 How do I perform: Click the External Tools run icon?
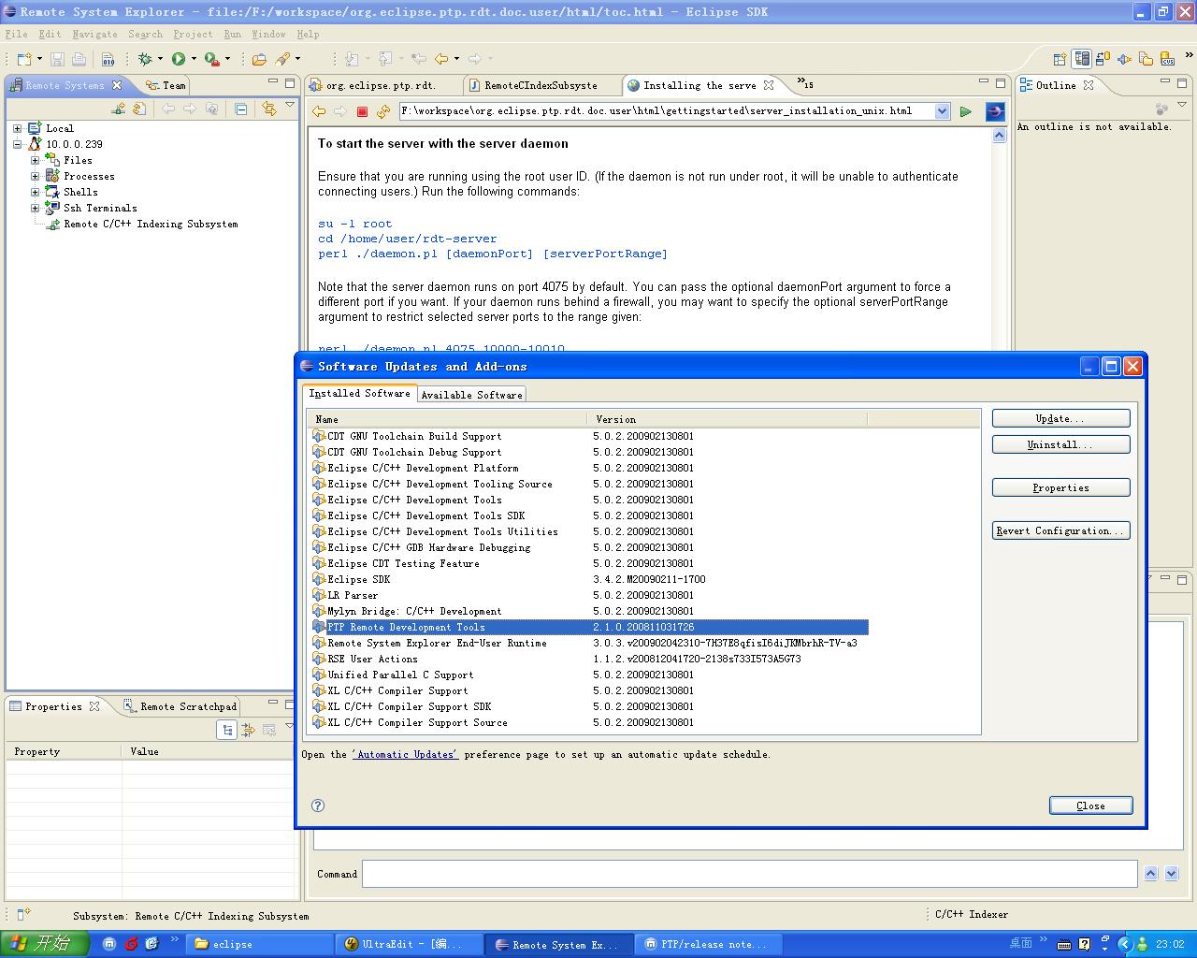(211, 59)
